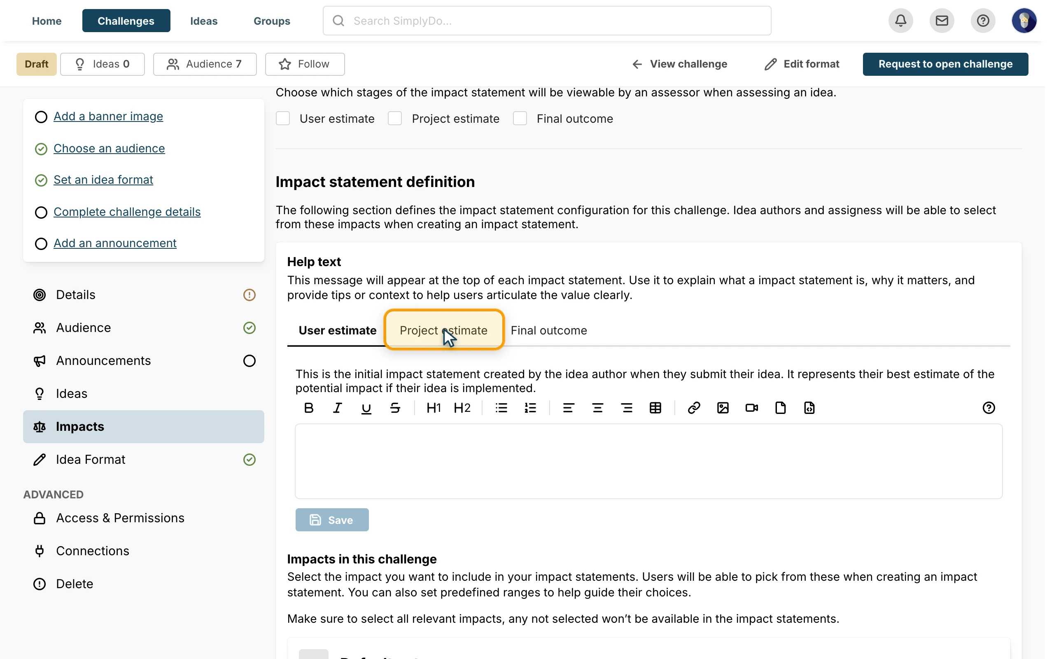Align text right
Screen dimensions: 1054x659
(627, 408)
